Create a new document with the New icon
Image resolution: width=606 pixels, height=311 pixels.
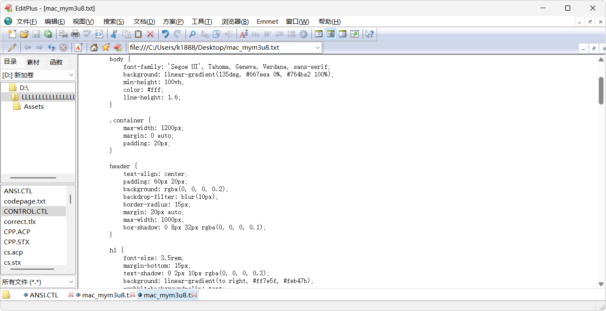[12, 34]
